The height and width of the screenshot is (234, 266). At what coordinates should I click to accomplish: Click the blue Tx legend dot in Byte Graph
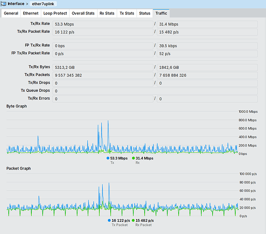pyautogui.click(x=108, y=158)
